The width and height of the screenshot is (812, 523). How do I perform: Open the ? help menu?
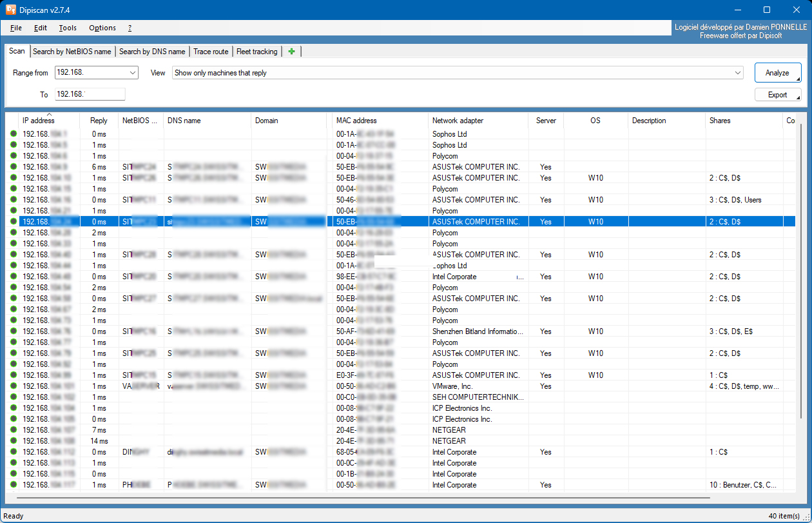pyautogui.click(x=130, y=28)
